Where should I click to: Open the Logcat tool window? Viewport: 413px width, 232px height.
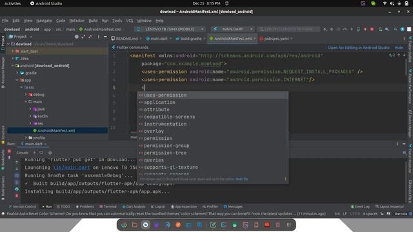pyautogui.click(x=158, y=206)
